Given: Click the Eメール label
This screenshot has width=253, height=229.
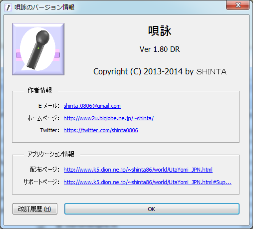Looking at the screenshot, I should 49,106.
